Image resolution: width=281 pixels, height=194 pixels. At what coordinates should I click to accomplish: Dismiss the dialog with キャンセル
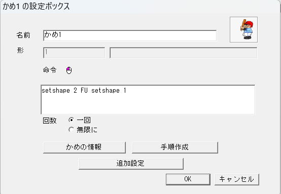[237, 179]
